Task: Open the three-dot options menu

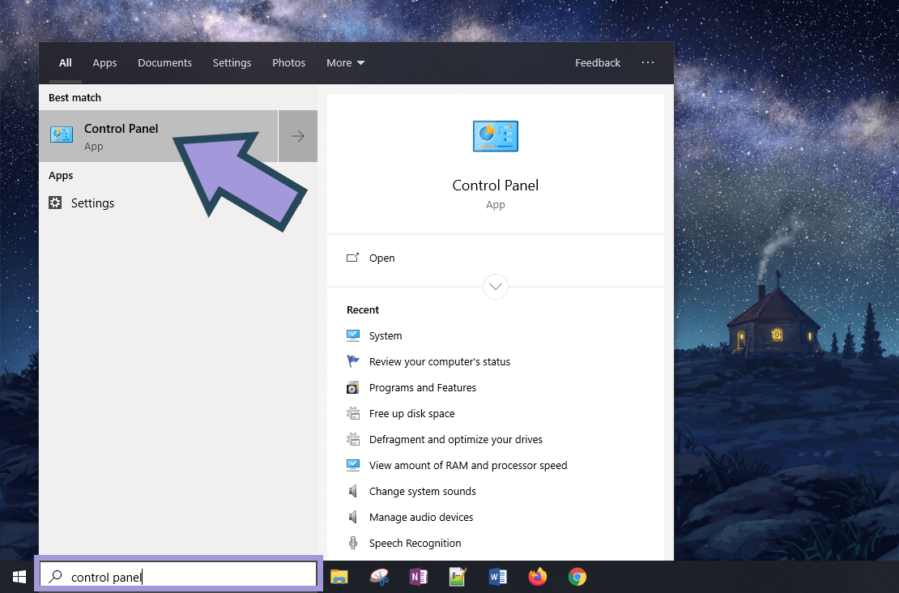Action: 648,62
